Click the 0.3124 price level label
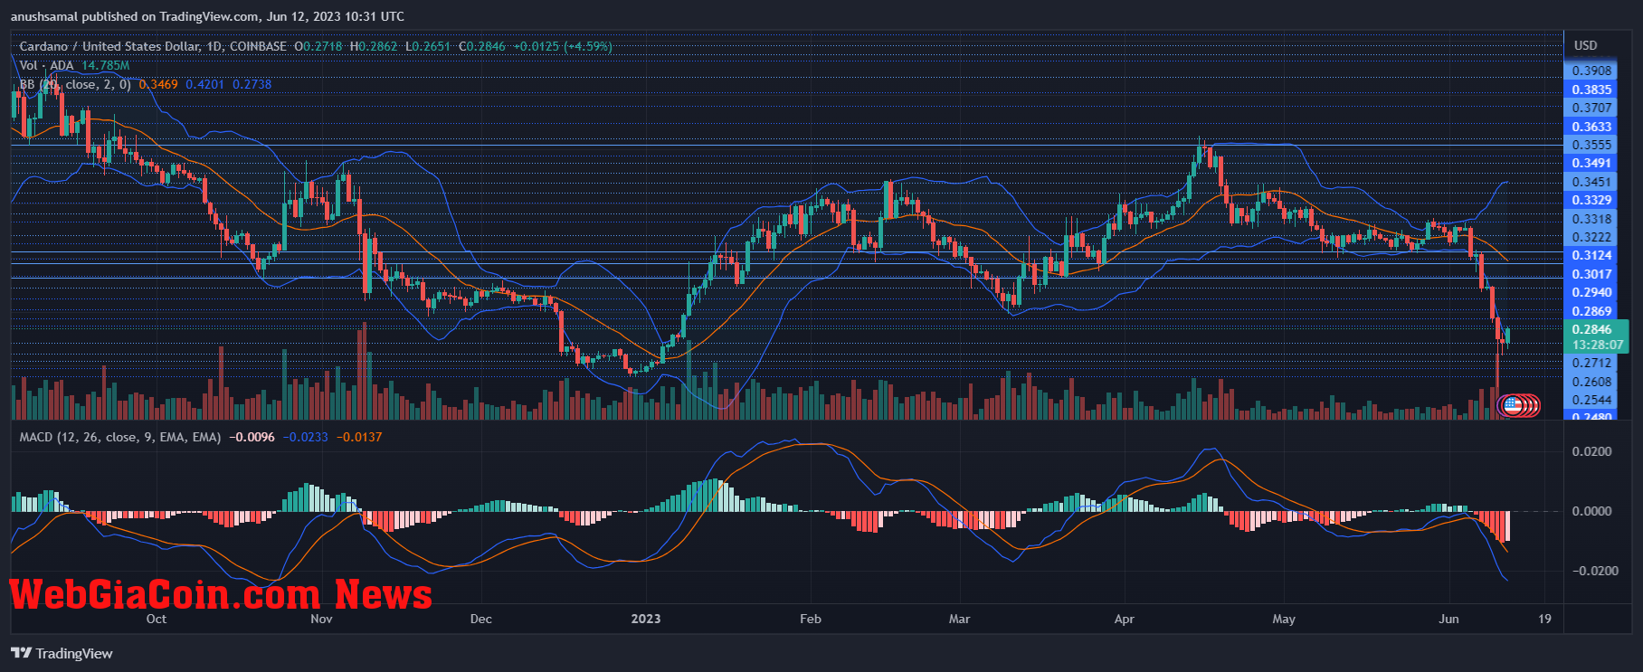This screenshot has height=672, width=1643. [1591, 255]
